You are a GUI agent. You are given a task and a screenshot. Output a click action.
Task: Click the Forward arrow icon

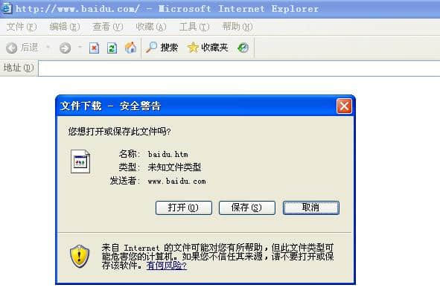point(65,48)
